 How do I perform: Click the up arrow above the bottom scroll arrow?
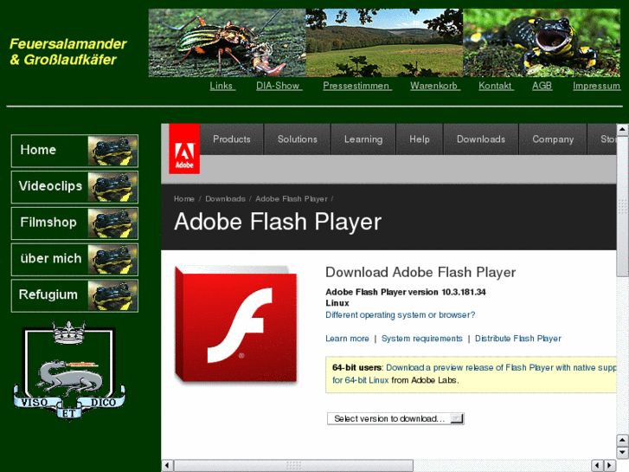pos(622,440)
